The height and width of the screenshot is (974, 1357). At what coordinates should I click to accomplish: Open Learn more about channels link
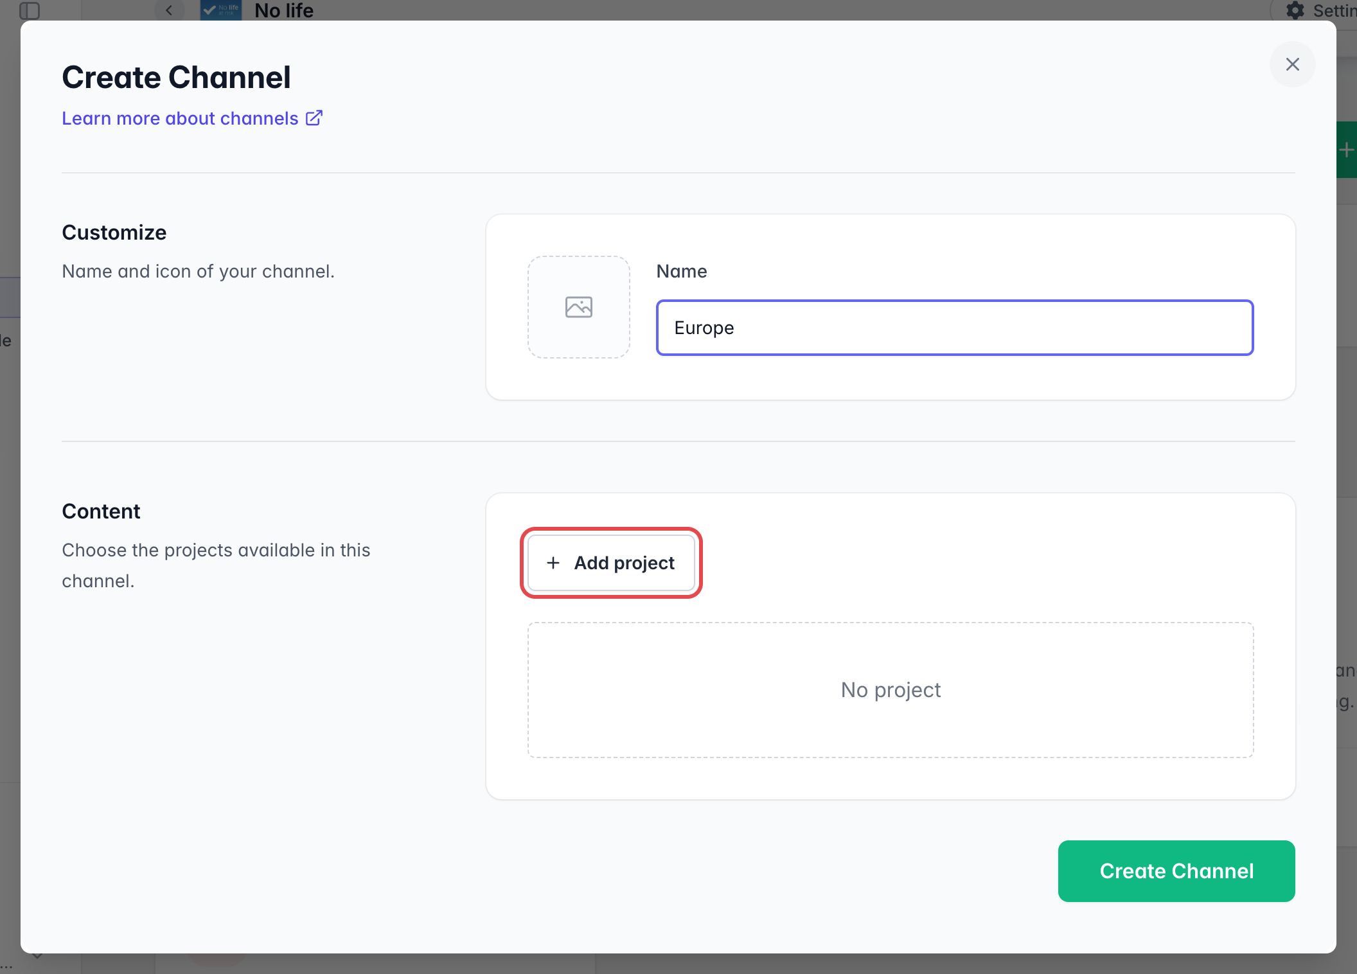coord(192,118)
